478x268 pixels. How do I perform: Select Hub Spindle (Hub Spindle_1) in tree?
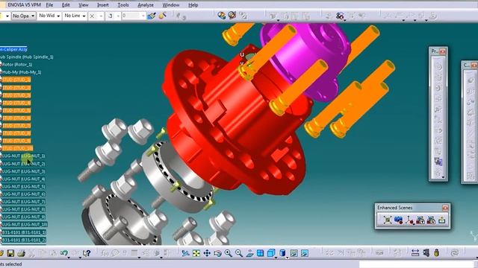pos(27,57)
